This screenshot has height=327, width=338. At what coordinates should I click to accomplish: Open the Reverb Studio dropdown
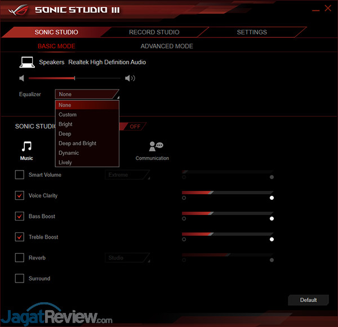click(127, 258)
